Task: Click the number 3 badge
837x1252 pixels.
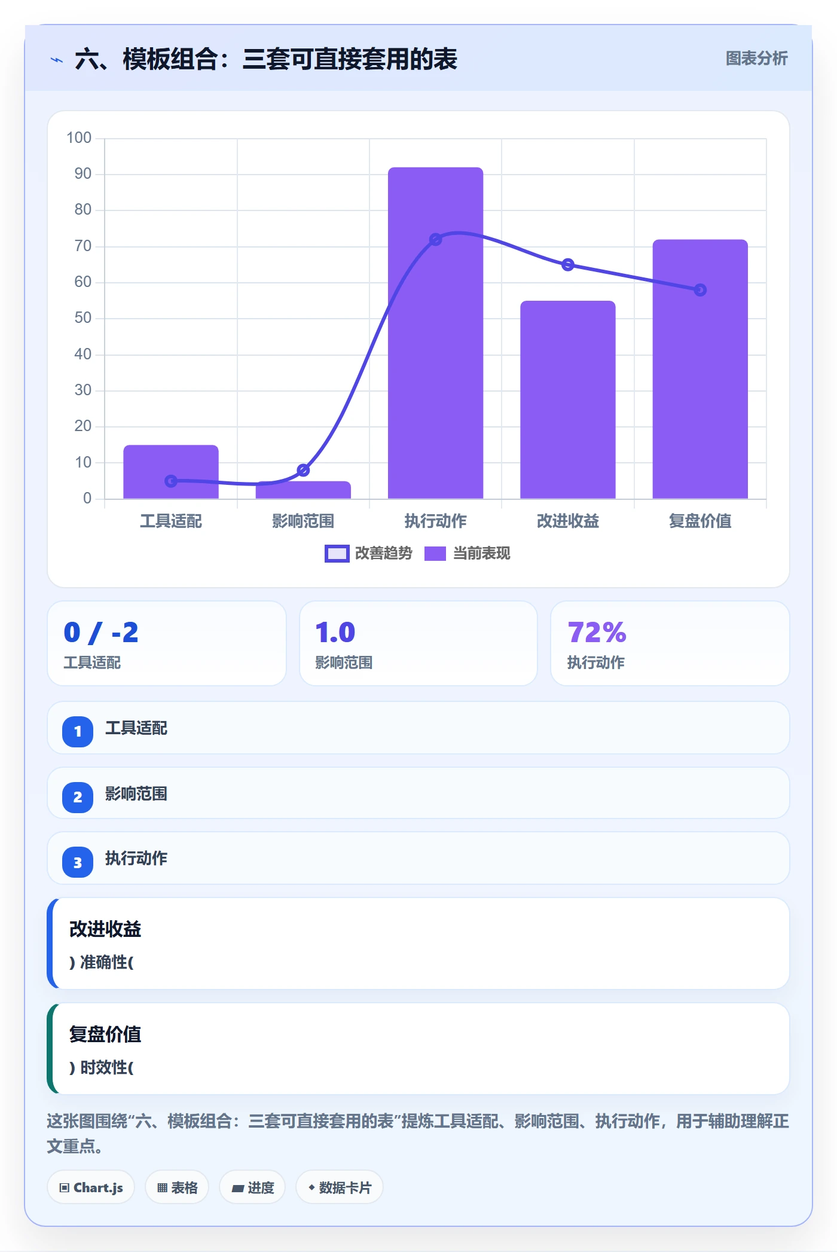Action: 78,862
